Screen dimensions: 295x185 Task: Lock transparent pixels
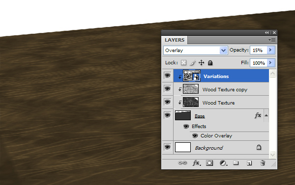[183, 63]
